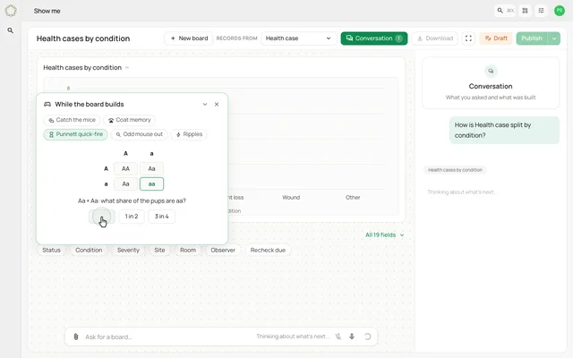Switch to Odd mouse out game
The image size is (573, 358).
pos(140,134)
